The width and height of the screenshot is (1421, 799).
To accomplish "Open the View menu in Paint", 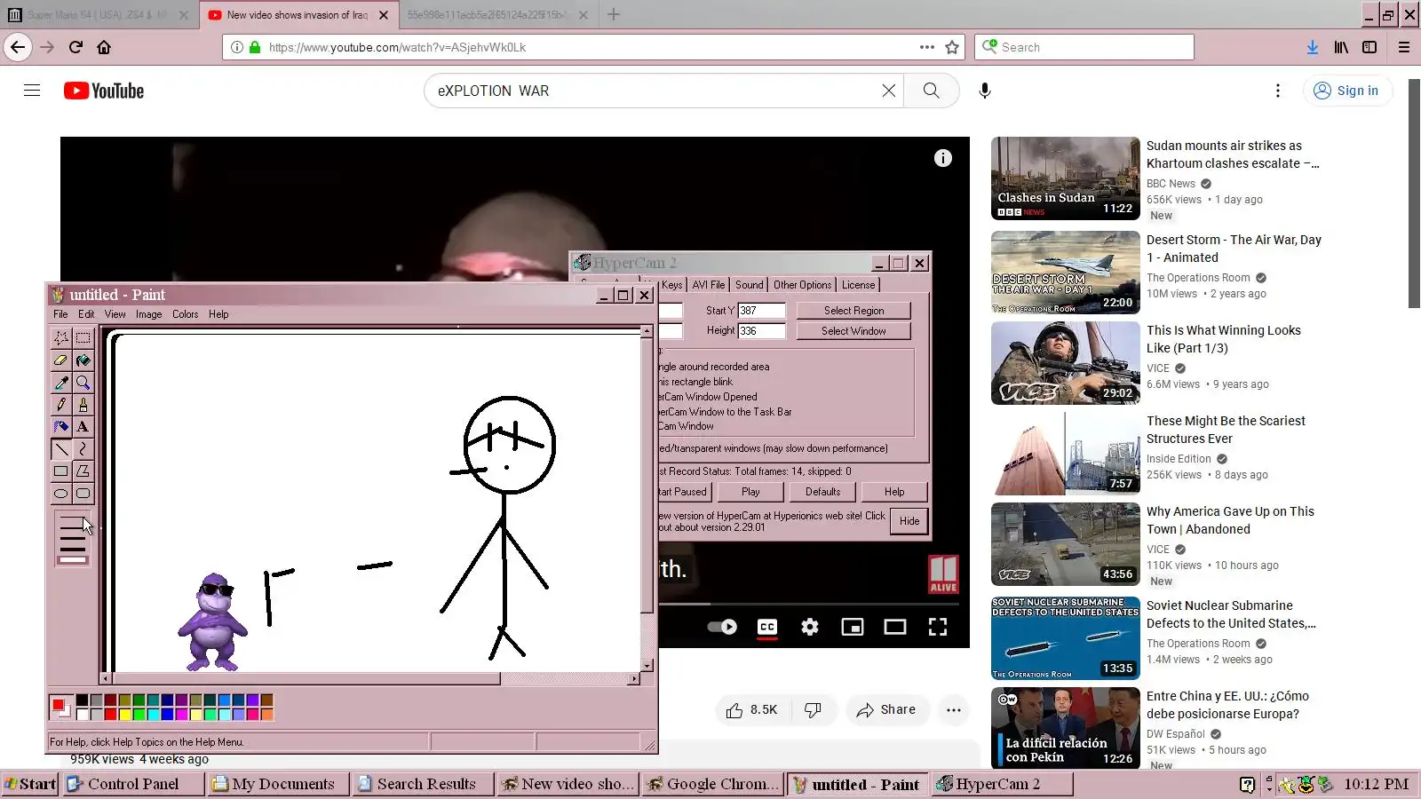I will pos(115,314).
